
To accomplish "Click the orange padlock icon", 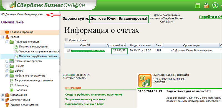I will click(206, 6).
